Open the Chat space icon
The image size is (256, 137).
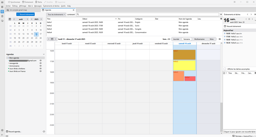tap(2, 21)
